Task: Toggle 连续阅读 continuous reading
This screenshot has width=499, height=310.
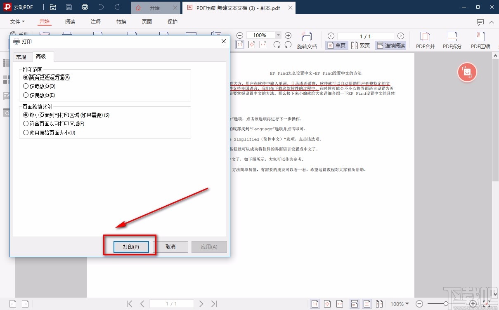Action: click(390, 45)
